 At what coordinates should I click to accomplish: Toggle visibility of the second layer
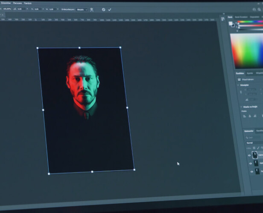[250, 164]
